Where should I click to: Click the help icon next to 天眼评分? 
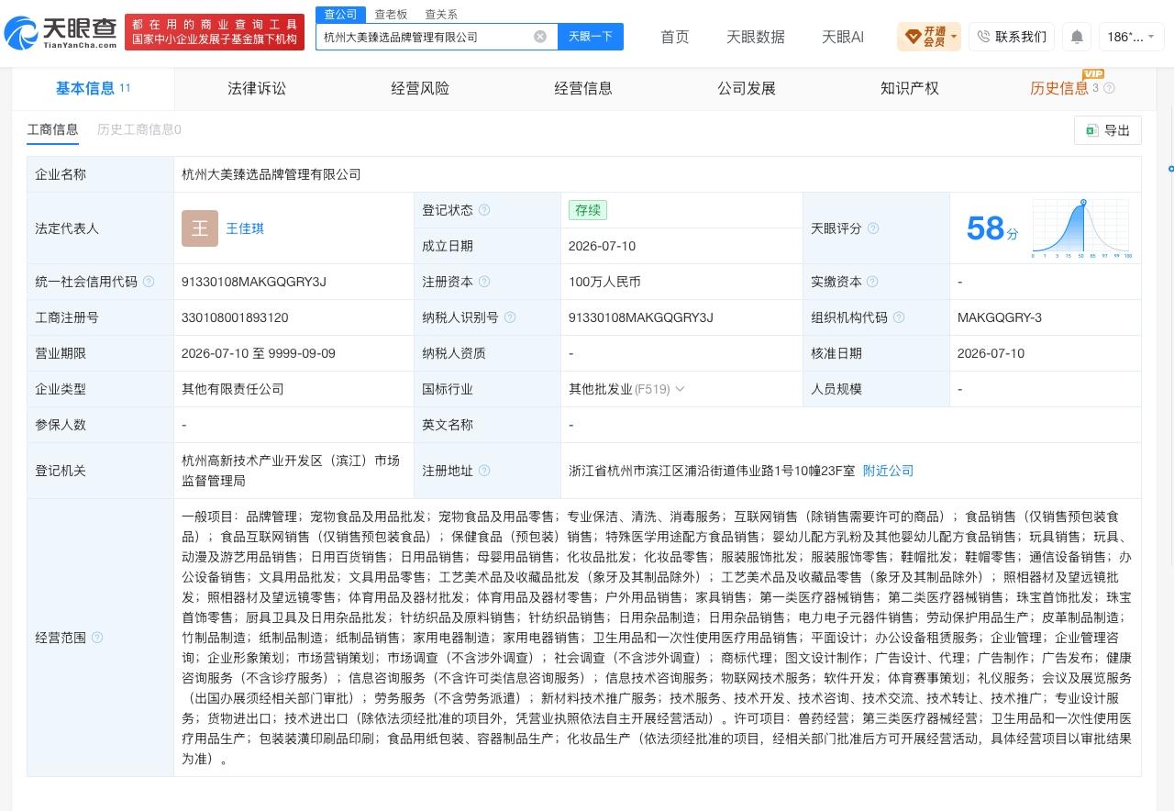[x=873, y=228]
